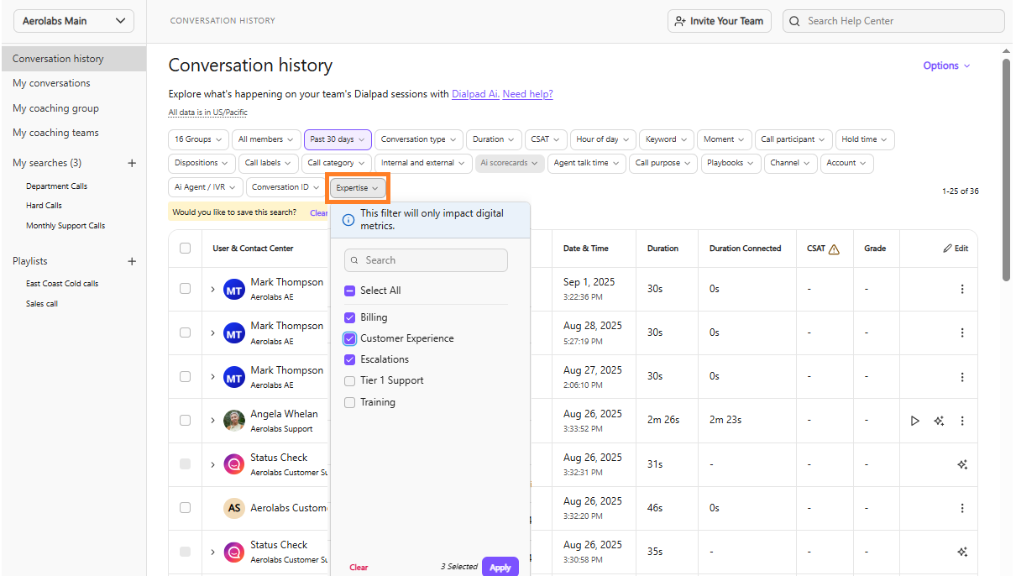
Task: Open the CSAT filter dropdown
Action: [545, 139]
